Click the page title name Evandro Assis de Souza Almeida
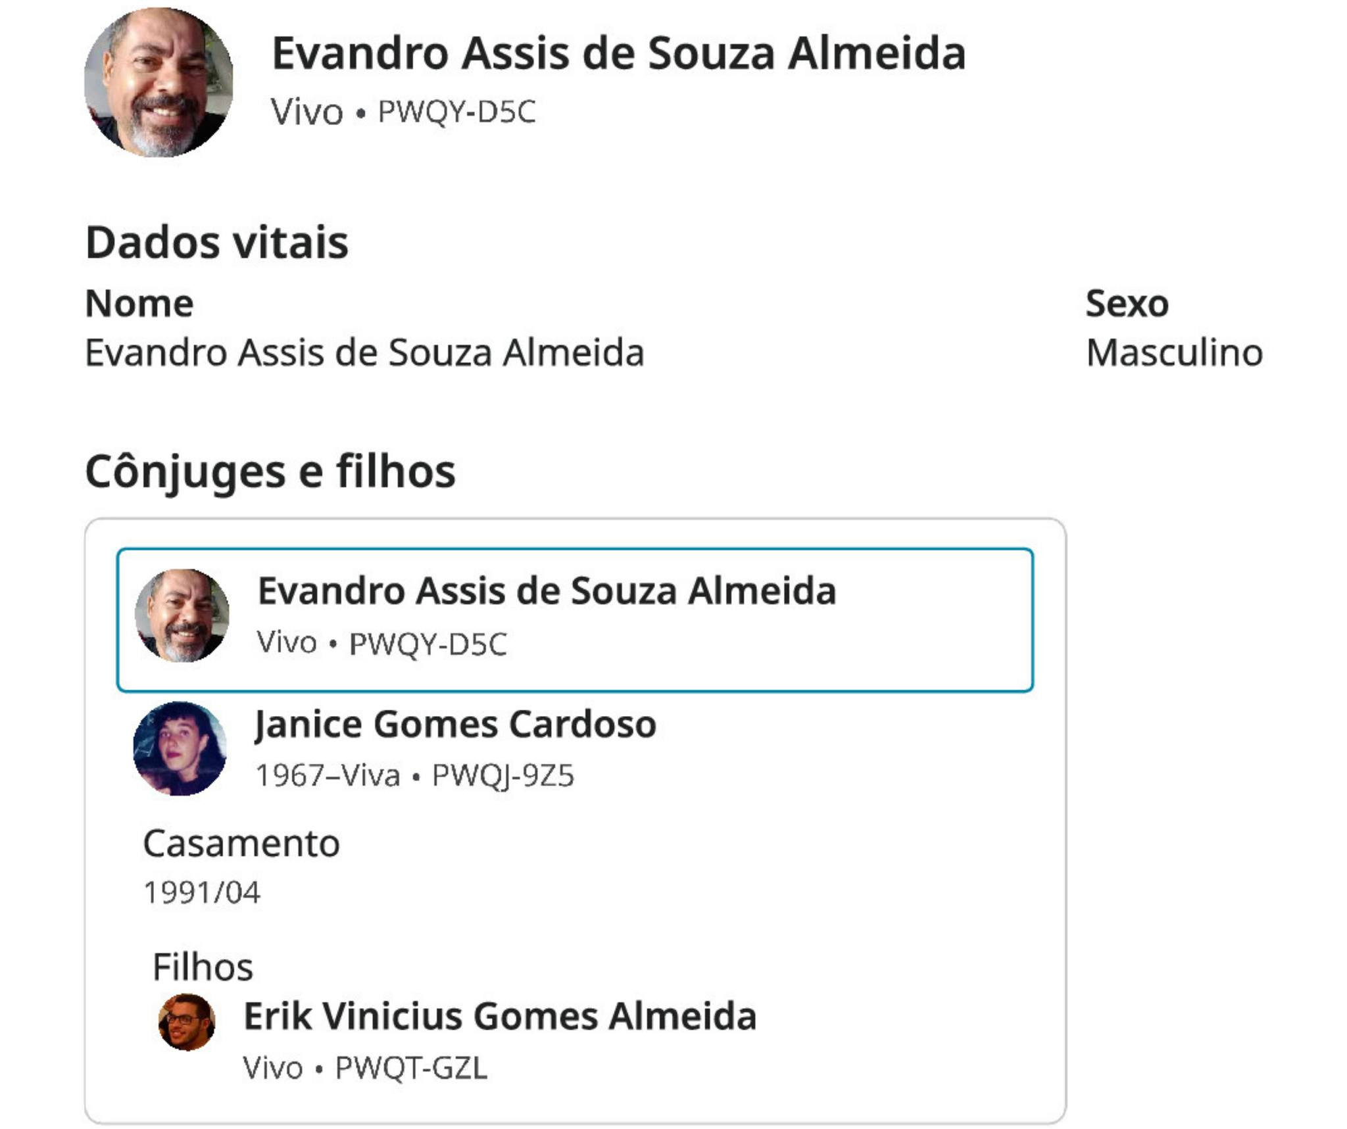1347x1129 pixels. click(618, 53)
